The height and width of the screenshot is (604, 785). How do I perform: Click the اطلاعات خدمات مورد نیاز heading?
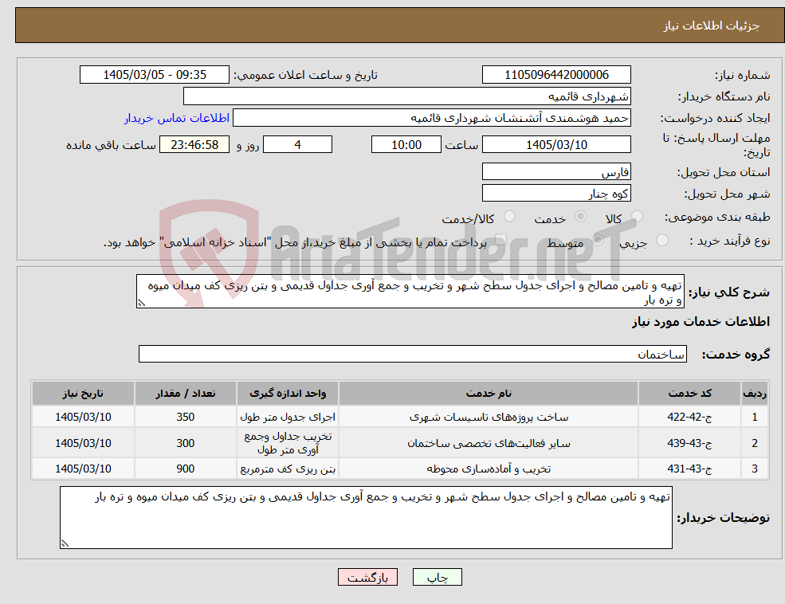(701, 322)
